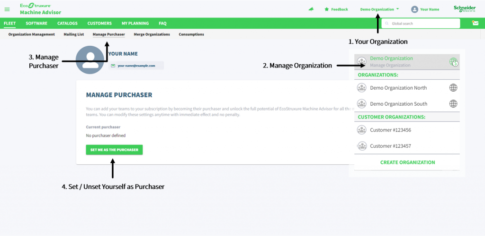Click the announcements megaphone icon

tap(312, 9)
